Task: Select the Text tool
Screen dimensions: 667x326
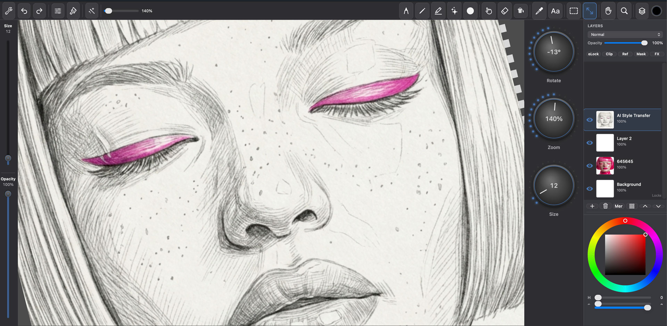Action: 555,11
